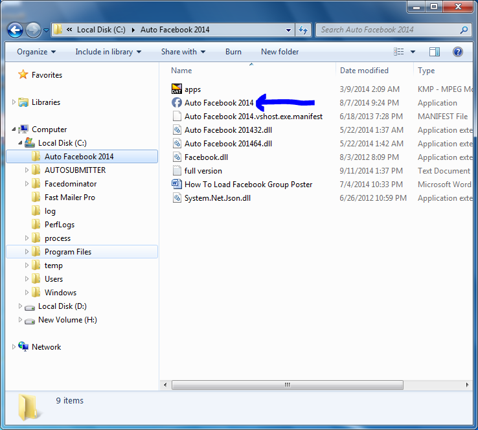Focus the Search Auto Facebook 2014 field
478x430 pixels.
click(393, 30)
